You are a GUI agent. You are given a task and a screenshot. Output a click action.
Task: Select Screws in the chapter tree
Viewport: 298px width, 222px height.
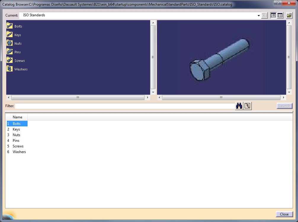[20, 61]
